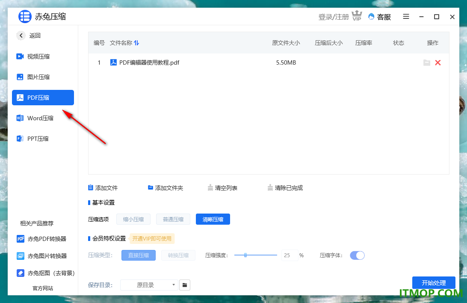Image resolution: width=467 pixels, height=303 pixels.
Task: Click the 压缩强度 percentage field showing 25
Action: coord(290,255)
